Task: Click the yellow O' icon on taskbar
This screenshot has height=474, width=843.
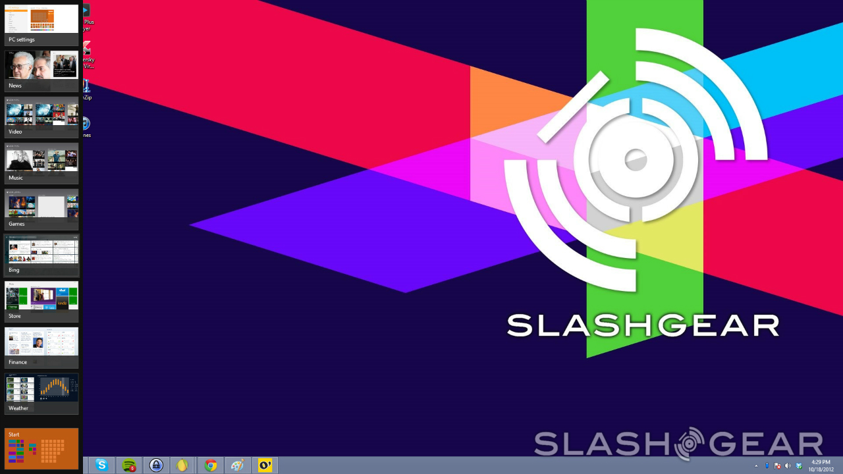Action: (x=265, y=465)
